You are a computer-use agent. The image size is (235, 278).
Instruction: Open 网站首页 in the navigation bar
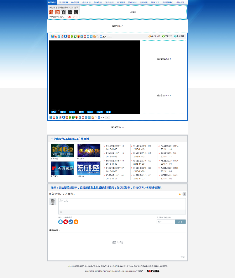[x=52, y=2]
